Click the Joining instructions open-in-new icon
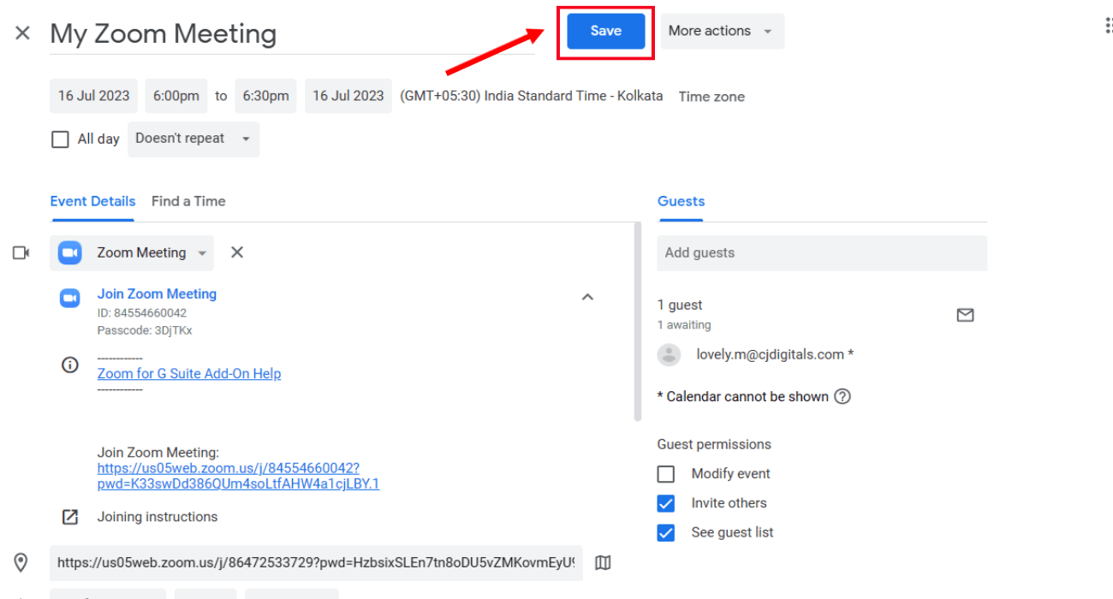Viewport: 1113px width, 599px height. [x=69, y=517]
